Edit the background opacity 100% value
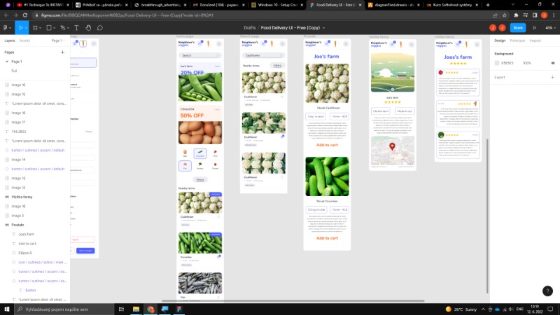The height and width of the screenshot is (315, 560). [527, 63]
